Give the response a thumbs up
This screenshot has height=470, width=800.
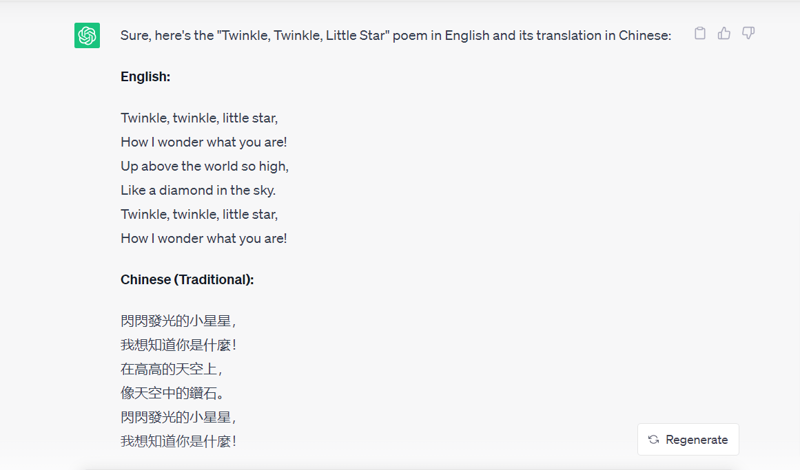coord(724,34)
